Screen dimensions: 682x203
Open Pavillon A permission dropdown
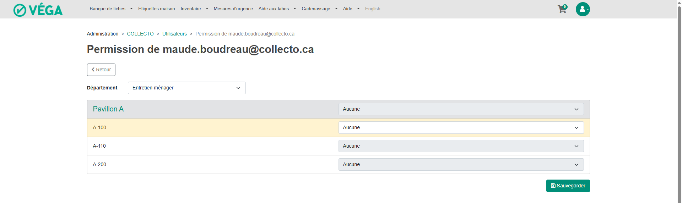(x=461, y=109)
